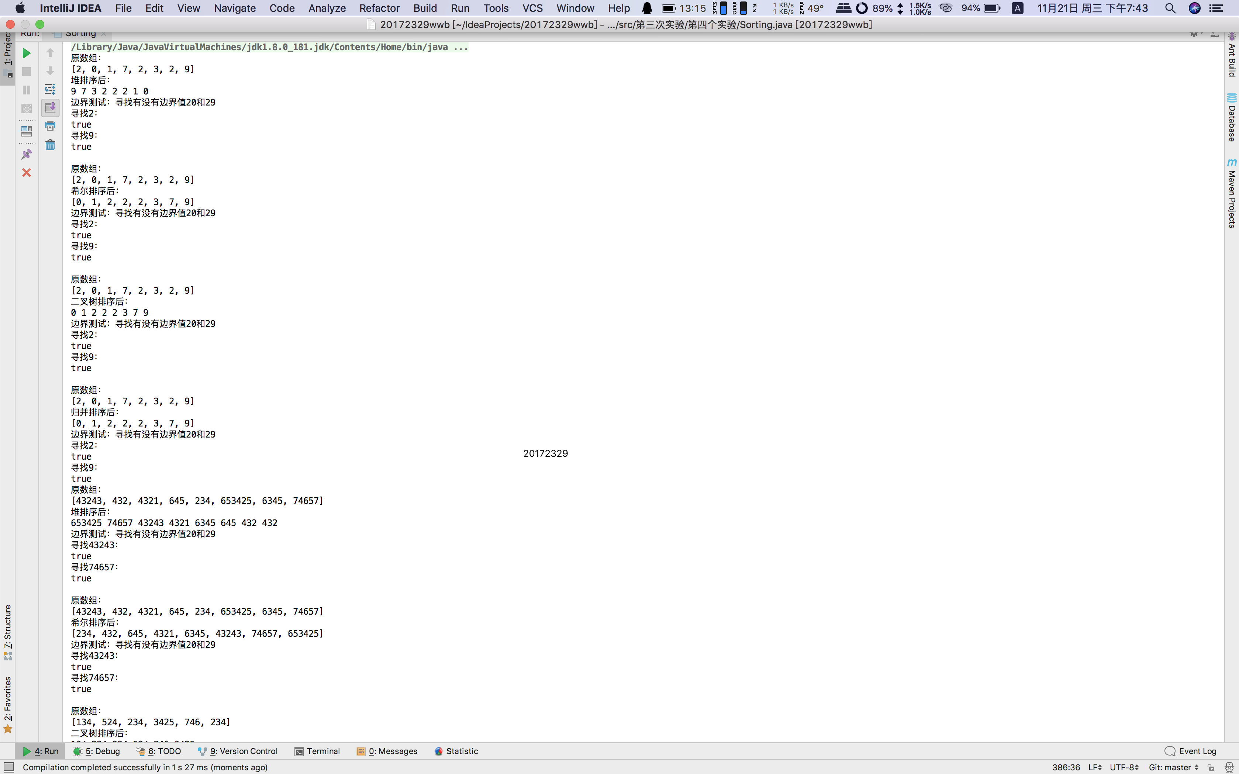Open the Tools menu

[496, 8]
